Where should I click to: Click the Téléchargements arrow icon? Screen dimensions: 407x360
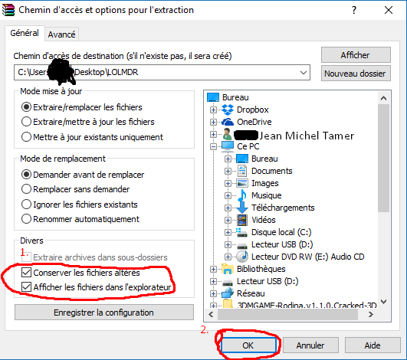click(242, 208)
